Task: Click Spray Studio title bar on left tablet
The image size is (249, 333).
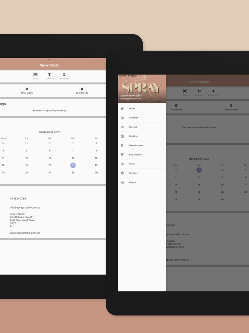Action: pyautogui.click(x=49, y=65)
